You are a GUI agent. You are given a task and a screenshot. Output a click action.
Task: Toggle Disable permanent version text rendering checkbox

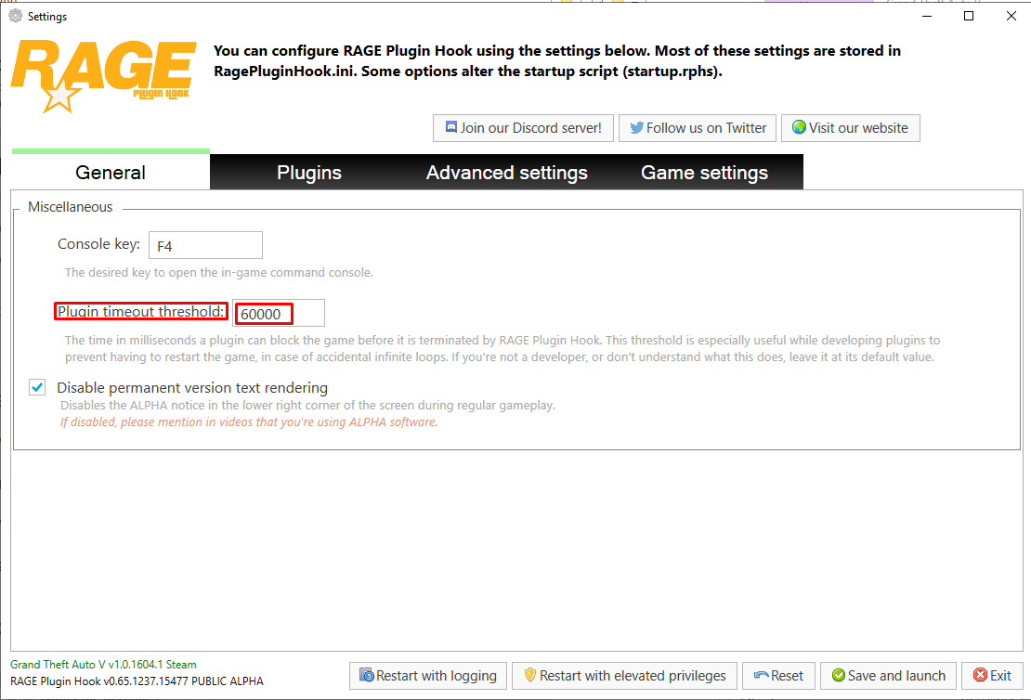point(37,387)
